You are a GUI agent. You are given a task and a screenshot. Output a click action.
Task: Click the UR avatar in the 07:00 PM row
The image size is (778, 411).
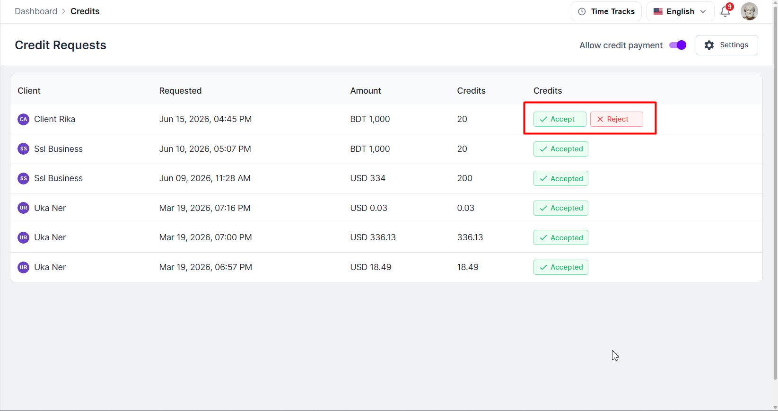[23, 237]
